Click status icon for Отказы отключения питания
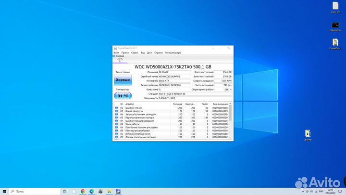346x195 pixels. coord(116,137)
